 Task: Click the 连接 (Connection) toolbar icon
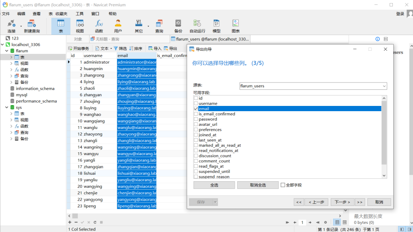(x=11, y=26)
